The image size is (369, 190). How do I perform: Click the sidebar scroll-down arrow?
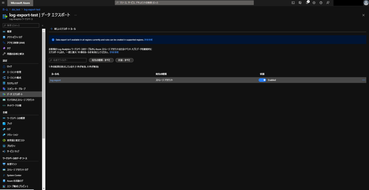(x=44, y=188)
